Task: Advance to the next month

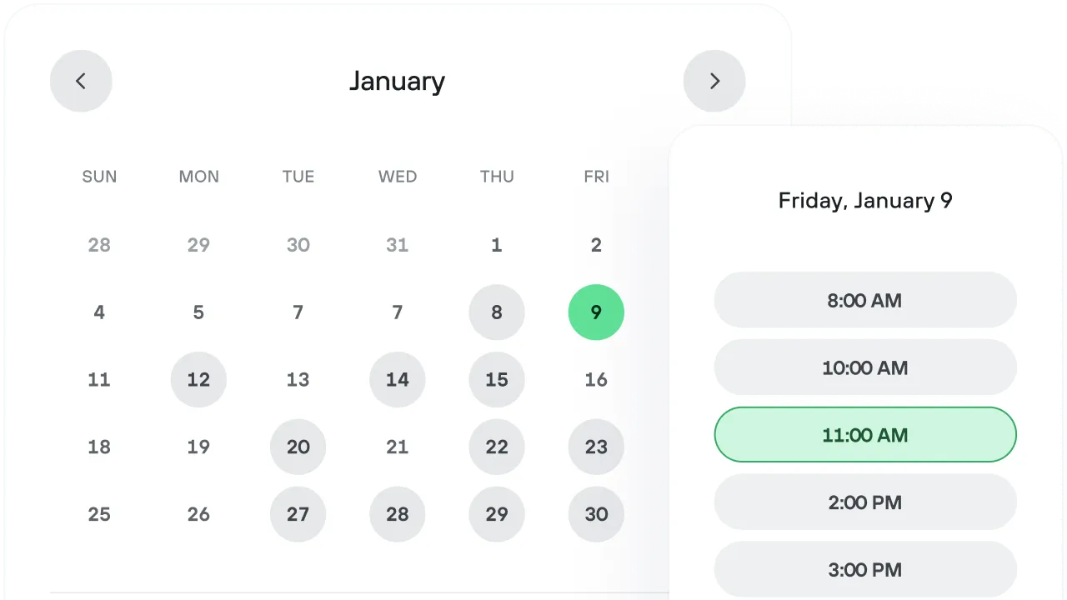Action: 714,81
